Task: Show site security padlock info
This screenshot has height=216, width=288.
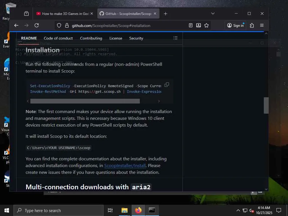Action: pyautogui.click(x=67, y=26)
